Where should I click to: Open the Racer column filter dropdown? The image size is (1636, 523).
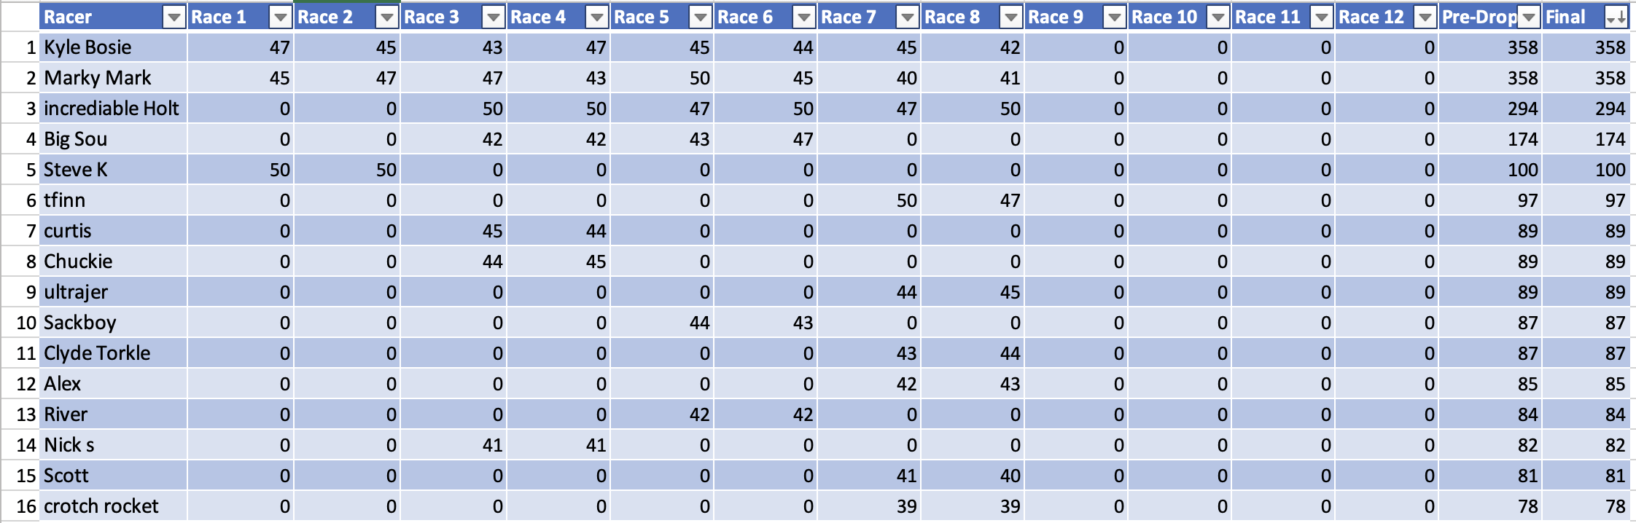(x=174, y=17)
